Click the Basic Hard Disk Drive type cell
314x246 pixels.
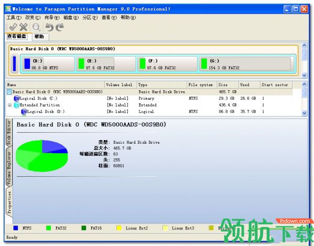point(161,92)
